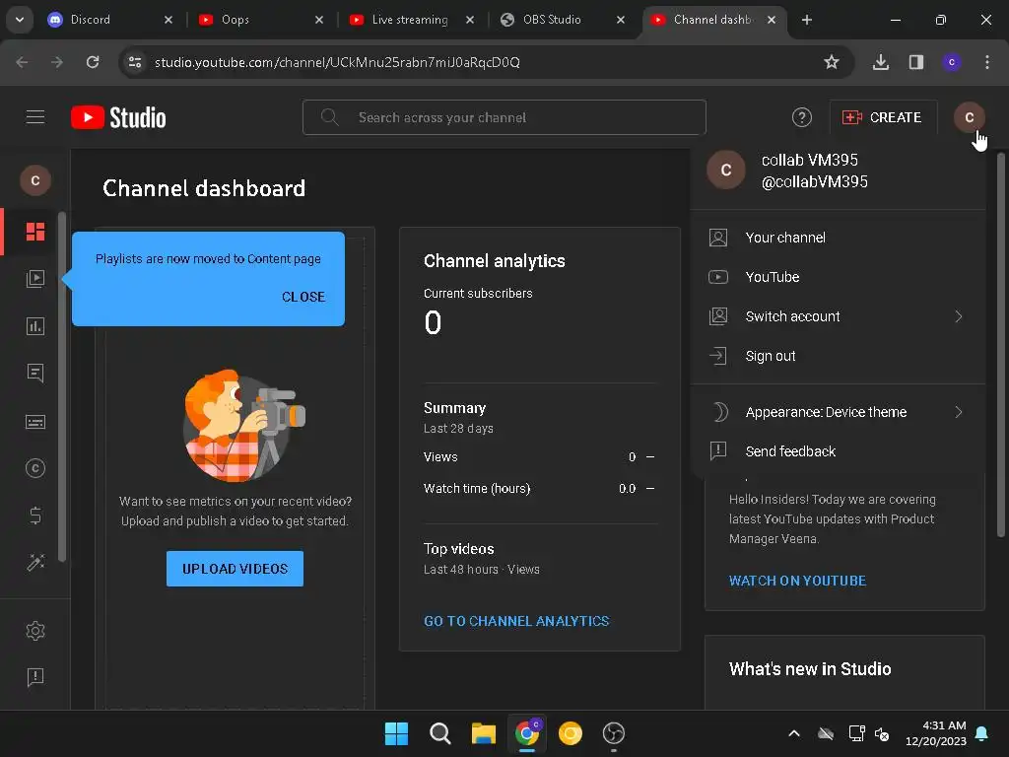Click the page vertical scrollbar
Viewport: 1009px width, 757px height.
tap(1001, 344)
